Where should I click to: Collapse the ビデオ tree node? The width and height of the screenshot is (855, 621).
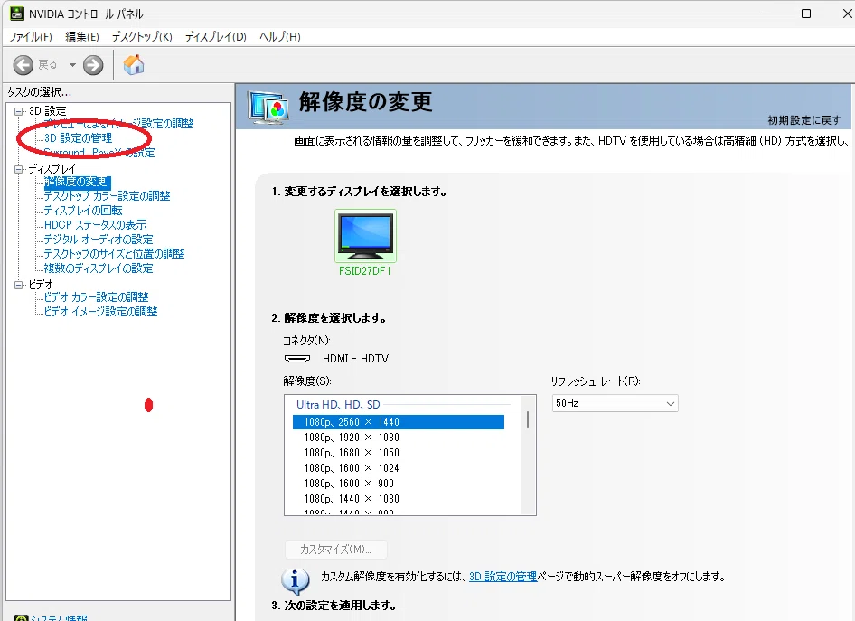click(x=19, y=285)
